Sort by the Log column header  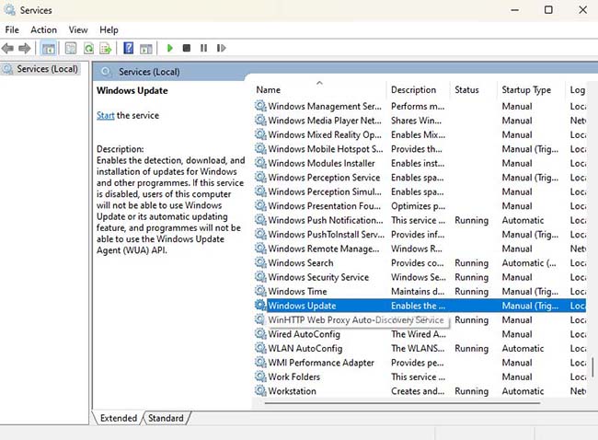(x=577, y=89)
